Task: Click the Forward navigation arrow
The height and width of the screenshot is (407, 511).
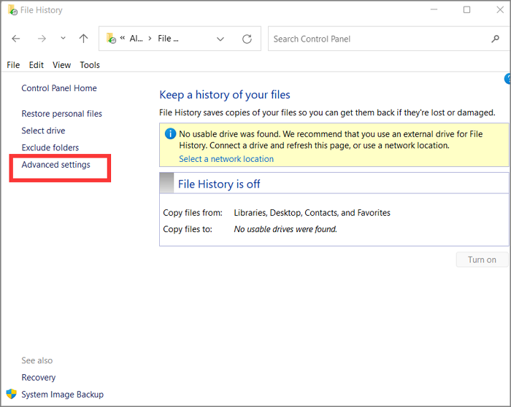Action: click(x=42, y=39)
